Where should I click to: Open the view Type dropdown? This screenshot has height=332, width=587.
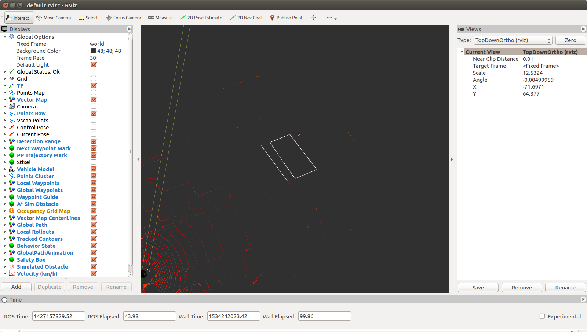pyautogui.click(x=513, y=40)
